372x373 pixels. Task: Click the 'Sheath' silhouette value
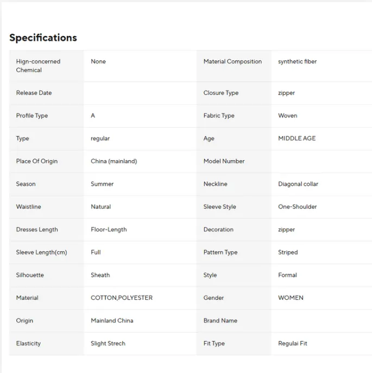[100, 275]
